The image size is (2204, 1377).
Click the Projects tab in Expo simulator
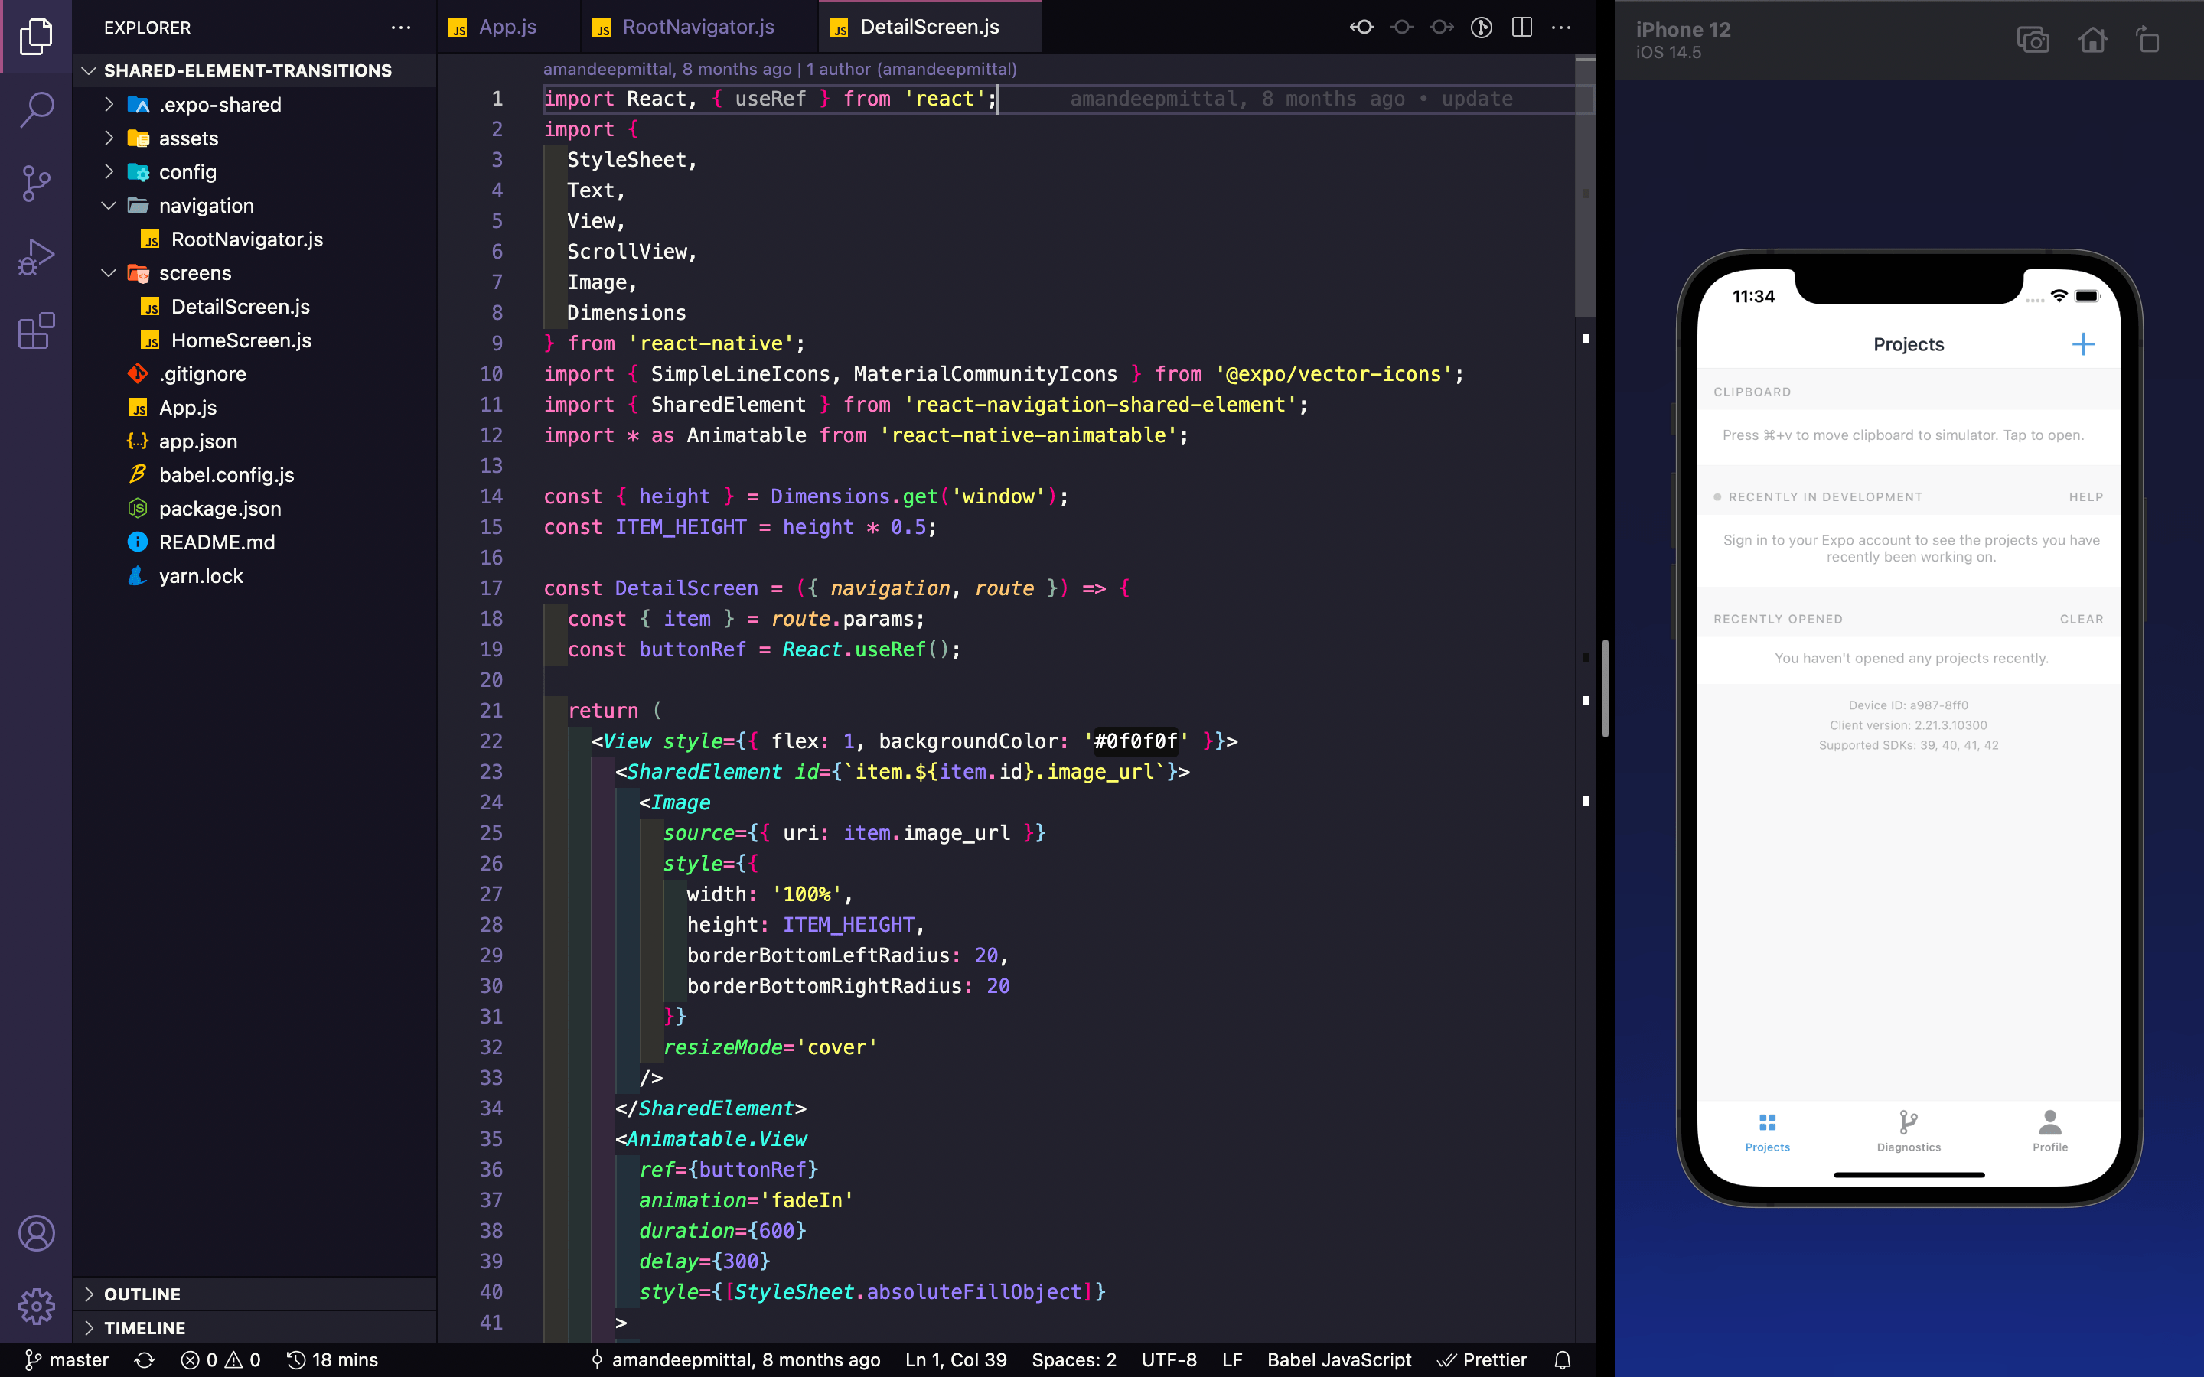(x=1768, y=1131)
